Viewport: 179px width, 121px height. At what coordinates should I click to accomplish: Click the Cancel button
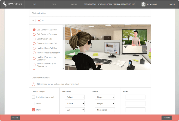(15, 118)
